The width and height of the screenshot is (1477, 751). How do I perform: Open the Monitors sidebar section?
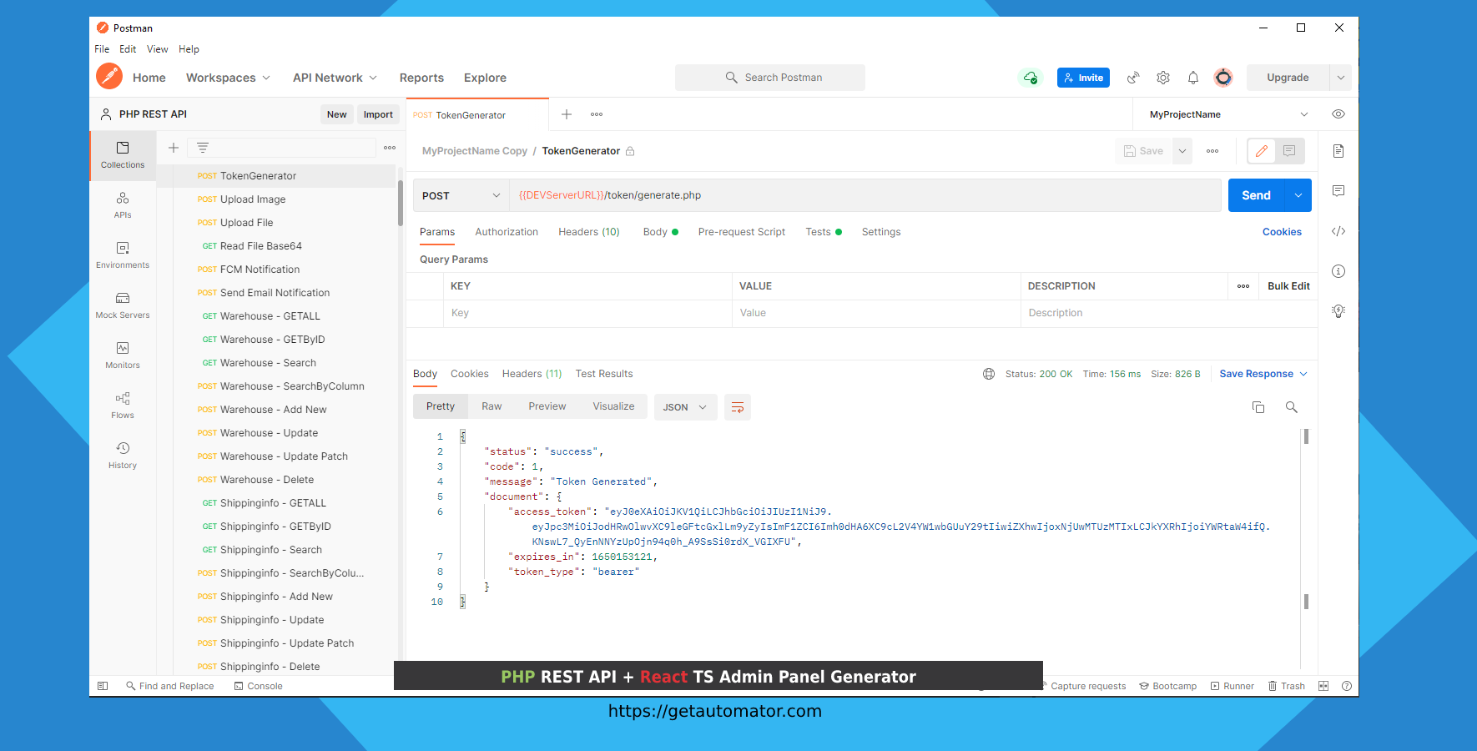(x=123, y=355)
